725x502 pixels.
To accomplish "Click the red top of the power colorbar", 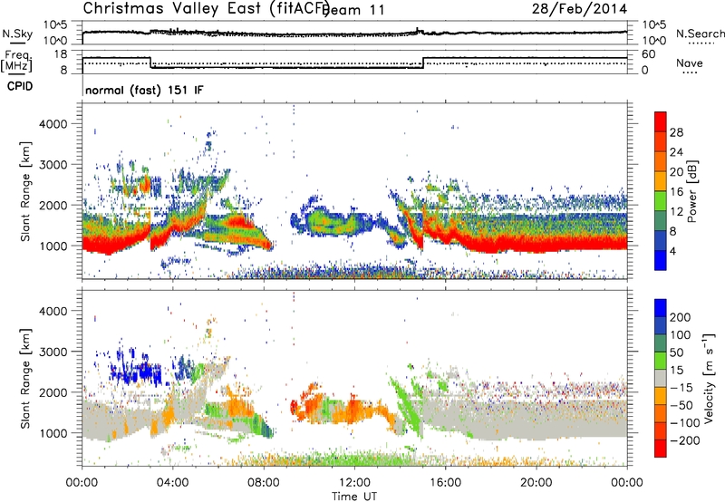I will coord(661,121).
